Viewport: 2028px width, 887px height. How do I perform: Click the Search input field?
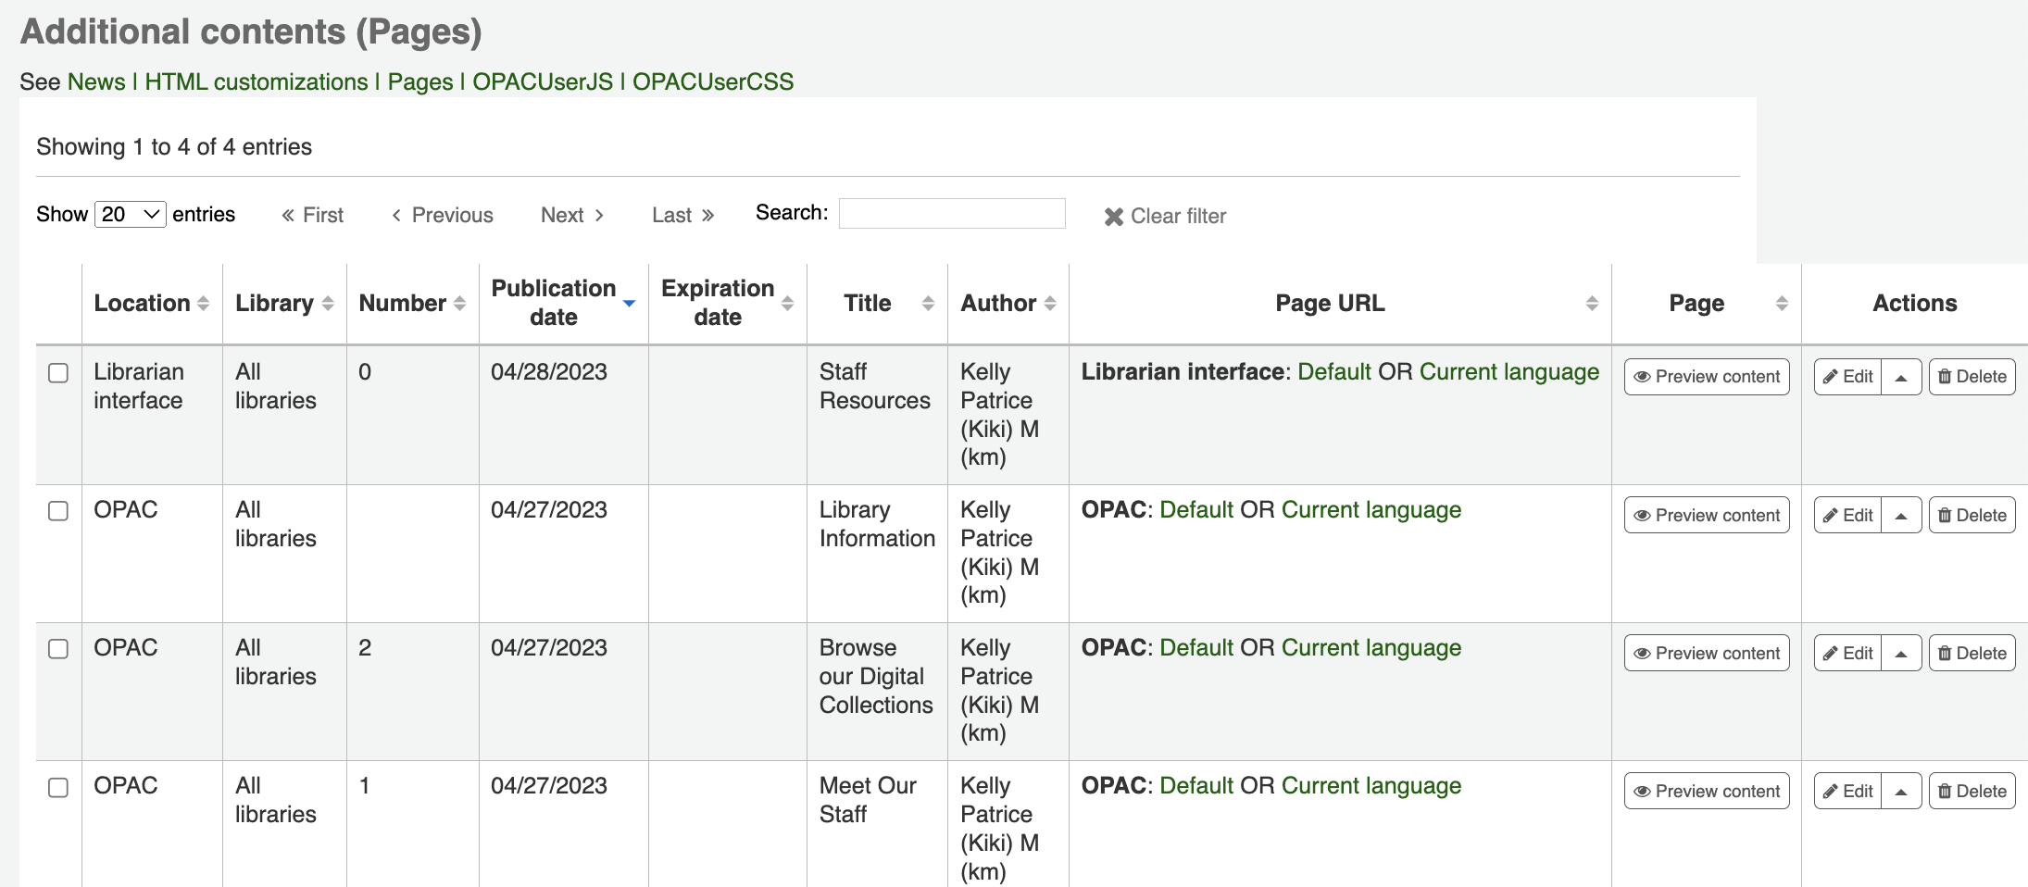[x=951, y=214]
